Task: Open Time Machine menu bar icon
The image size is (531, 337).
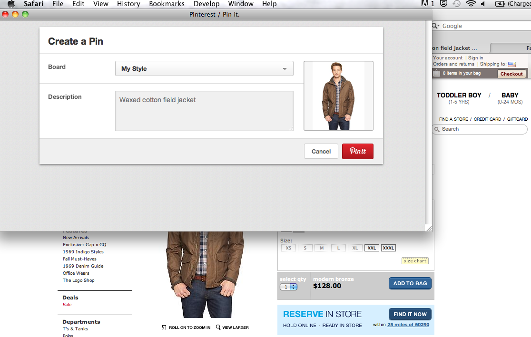Action: (457, 4)
